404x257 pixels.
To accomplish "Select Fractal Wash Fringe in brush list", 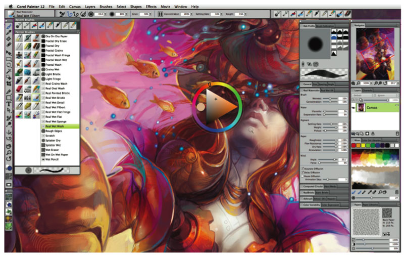I will coord(57,55).
